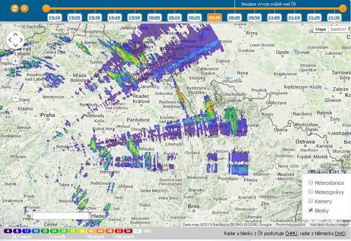Screen dimensions: 351x241
Task: Switch to Mapa map view
Action: [320, 29]
